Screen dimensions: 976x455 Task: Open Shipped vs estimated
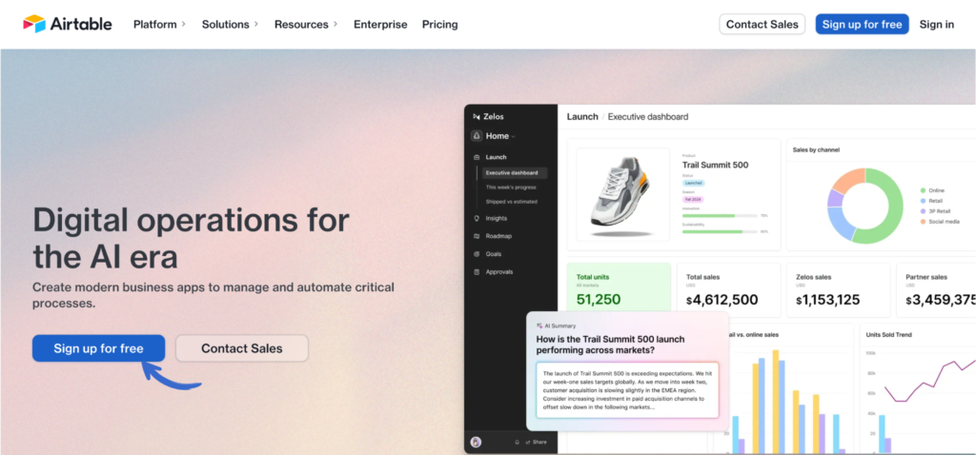point(511,202)
